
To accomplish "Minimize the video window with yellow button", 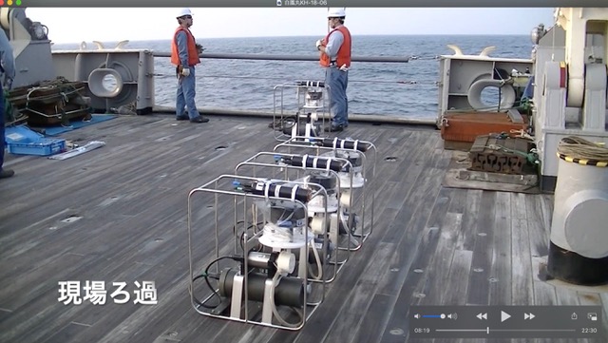I will pyautogui.click(x=10, y=2).
